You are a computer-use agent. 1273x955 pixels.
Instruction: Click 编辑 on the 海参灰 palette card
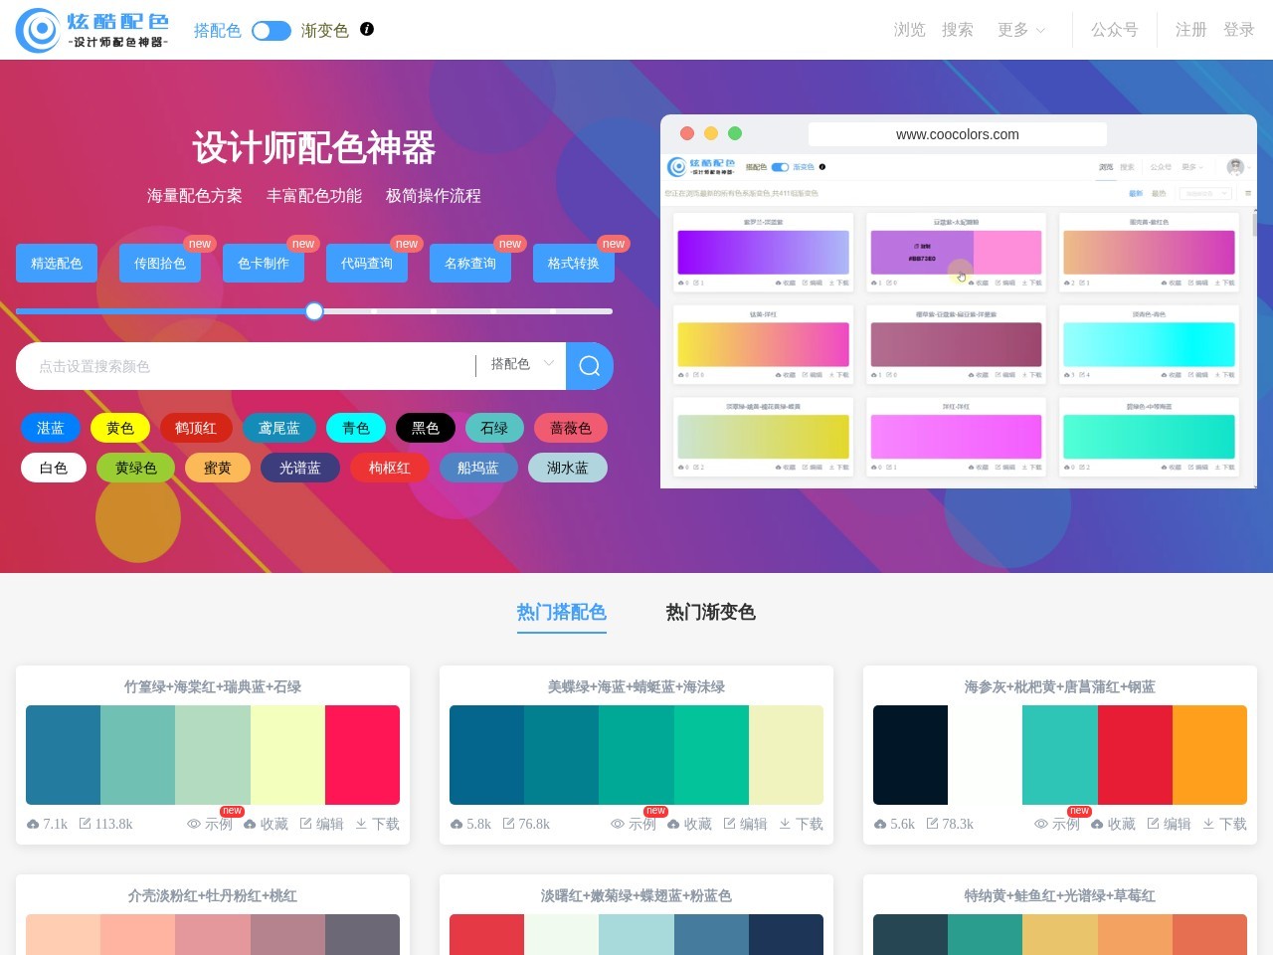[x=1169, y=824]
